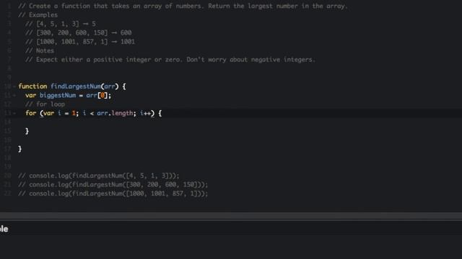This screenshot has height=259, width=462.
Task: Collapse the findLargestNum function fold arrow
Action: point(14,86)
